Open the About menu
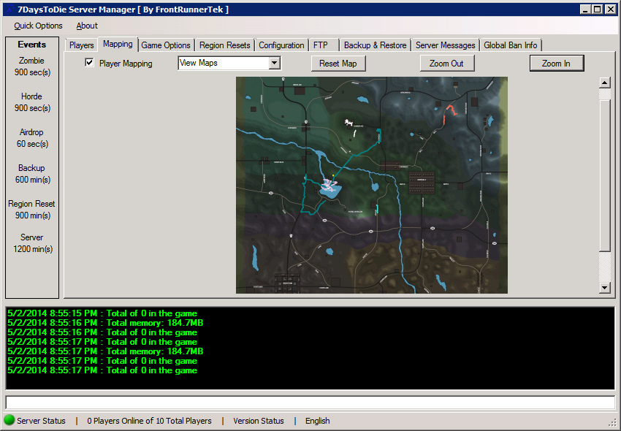The height and width of the screenshot is (431, 621). coord(87,26)
